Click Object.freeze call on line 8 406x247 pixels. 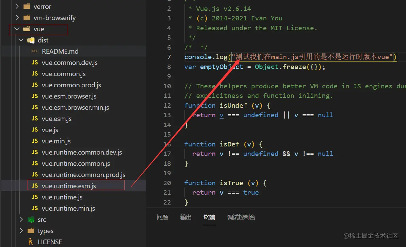[x=280, y=67]
